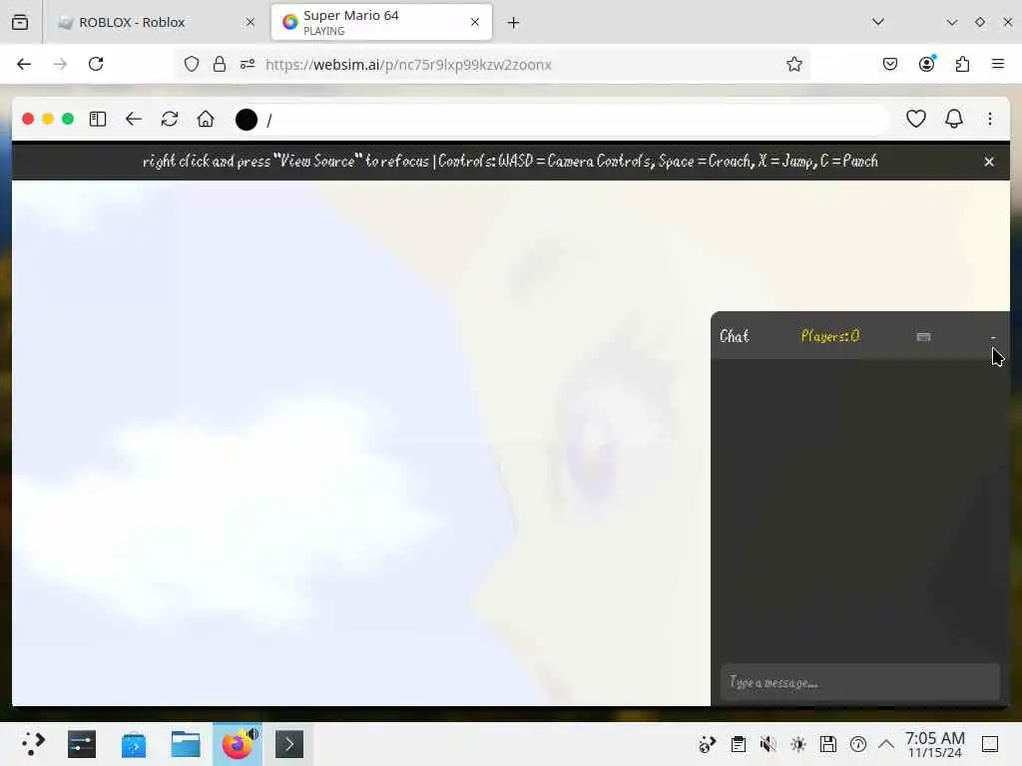
Task: Open the extensions puzzle menu
Action: pos(963,64)
